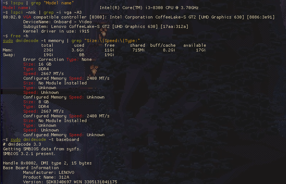Click the red 'Model name:' label
This screenshot has width=286, height=184.
(x=17, y=8)
